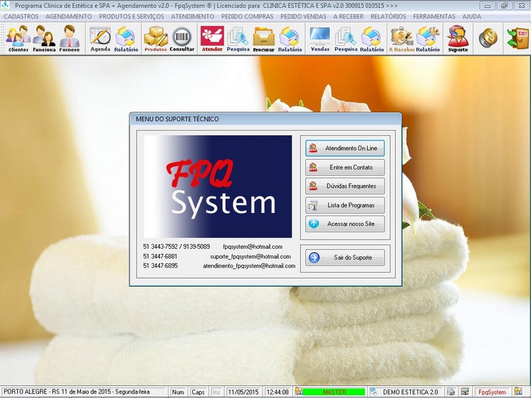Open the Clientes registration icon
This screenshot has width=531, height=398.
click(x=19, y=38)
